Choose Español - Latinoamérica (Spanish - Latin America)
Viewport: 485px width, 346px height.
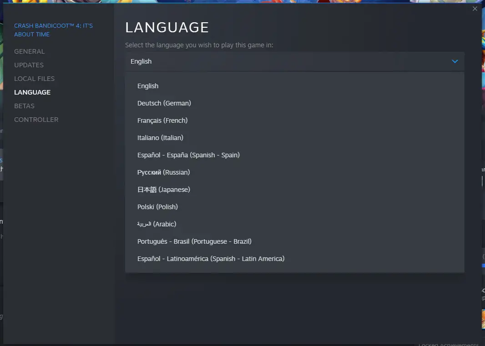[294, 259]
